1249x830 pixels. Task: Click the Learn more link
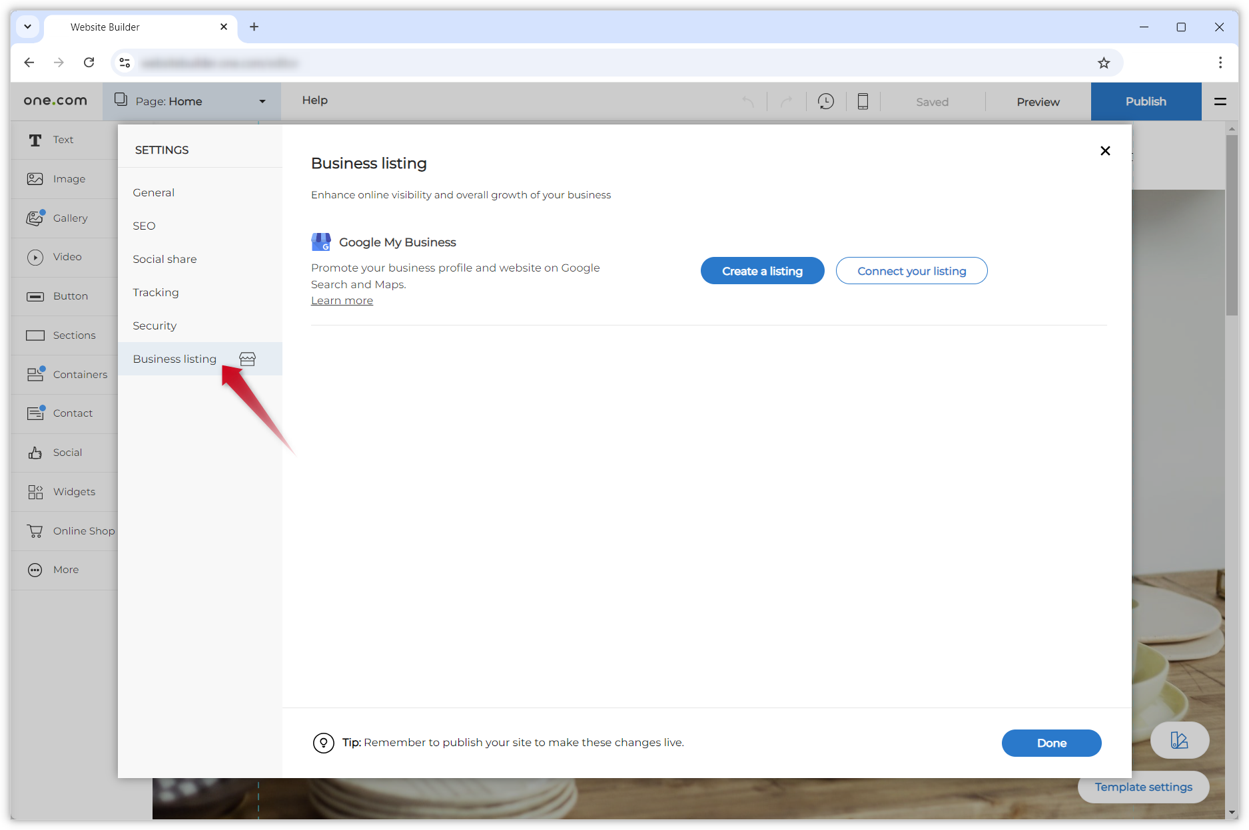point(342,301)
